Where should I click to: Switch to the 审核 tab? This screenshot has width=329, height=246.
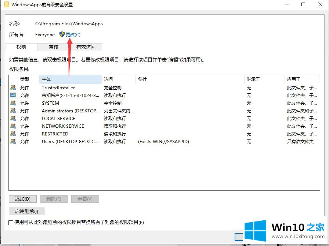coord(54,47)
